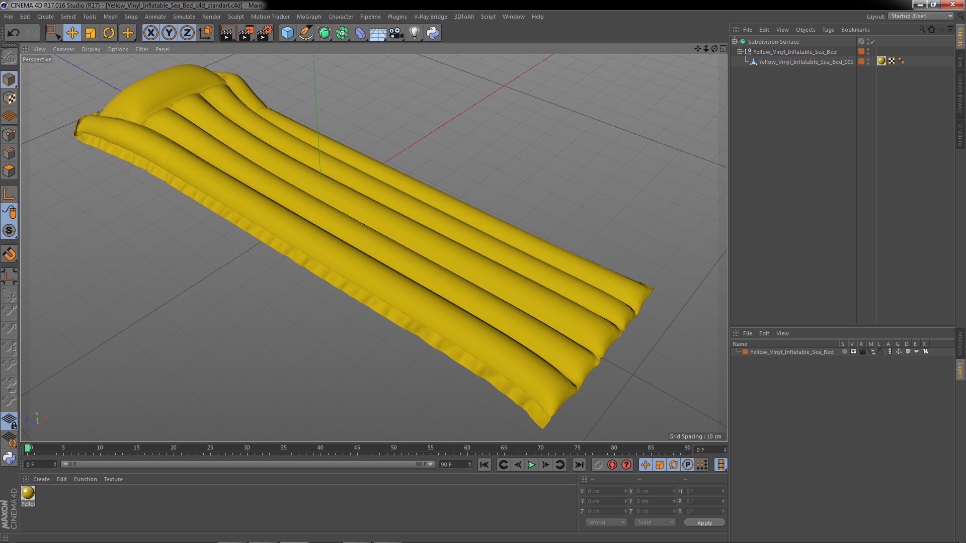Viewport: 966px width, 543px height.
Task: Select the Spline Pen tool
Action: [305, 33]
